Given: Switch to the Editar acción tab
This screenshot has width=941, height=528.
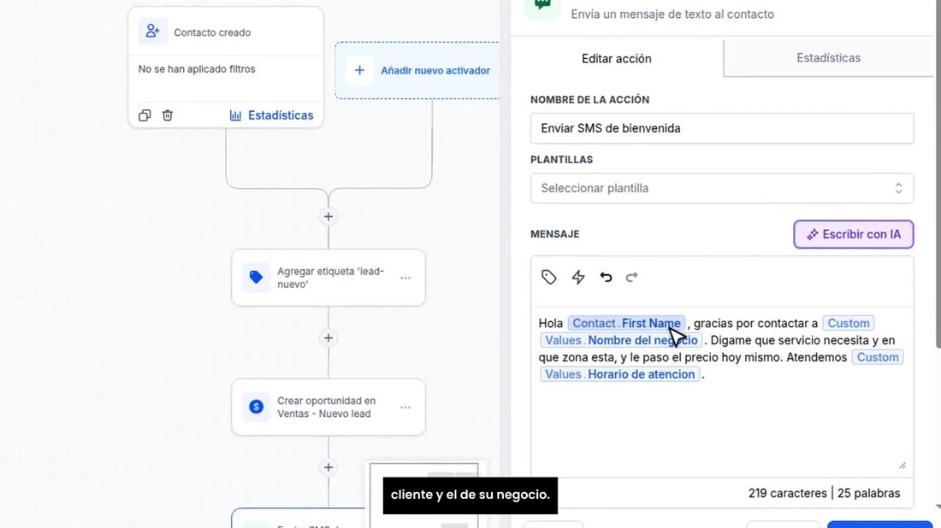Looking at the screenshot, I should pos(616,58).
